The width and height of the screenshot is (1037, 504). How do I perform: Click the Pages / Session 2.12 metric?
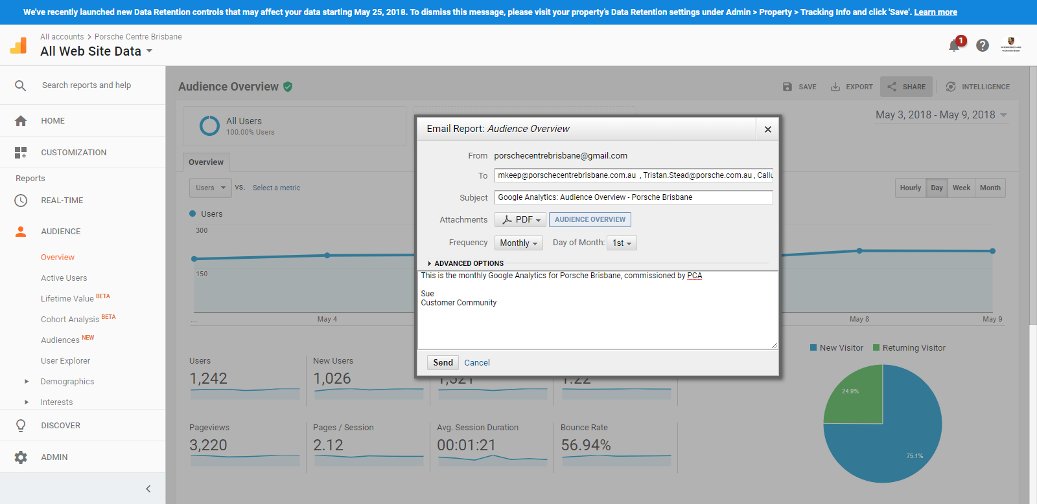coord(368,444)
